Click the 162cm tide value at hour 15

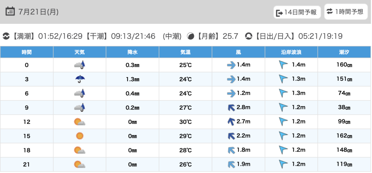(344, 136)
